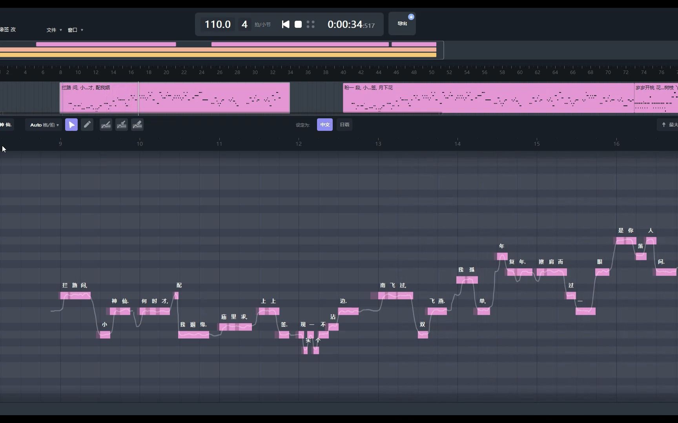Select the note under lyric 神 仙.
This screenshot has height=423, width=678.
tap(120, 311)
